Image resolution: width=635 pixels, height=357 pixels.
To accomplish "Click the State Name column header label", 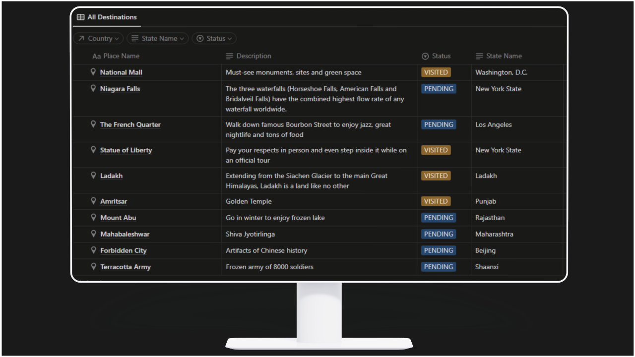I will [x=504, y=56].
